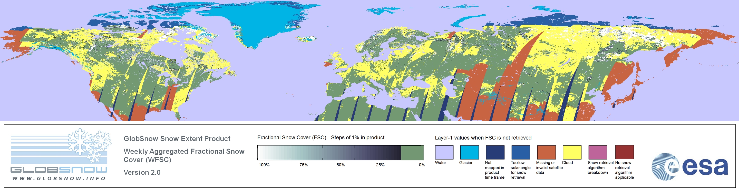Image resolution: width=739 pixels, height=191 pixels.
Task: Click the 'Water' legend label
Action: [440, 163]
